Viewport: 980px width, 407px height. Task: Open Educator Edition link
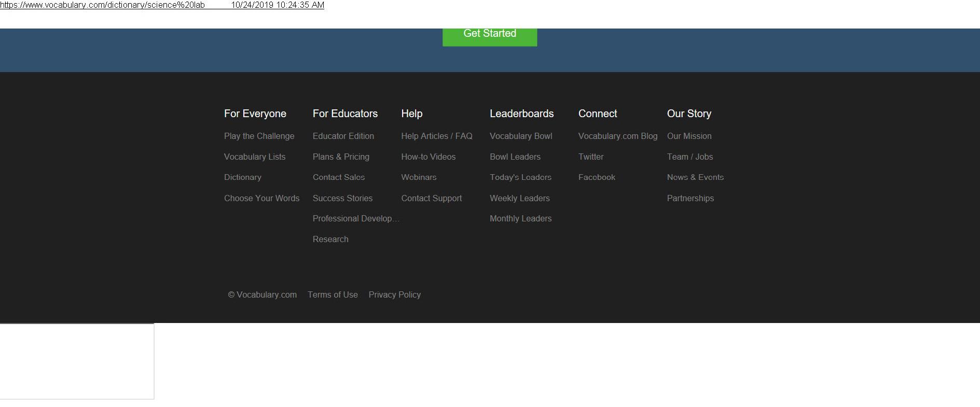343,136
